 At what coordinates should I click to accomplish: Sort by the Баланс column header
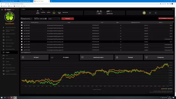pyautogui.click(x=161, y=22)
